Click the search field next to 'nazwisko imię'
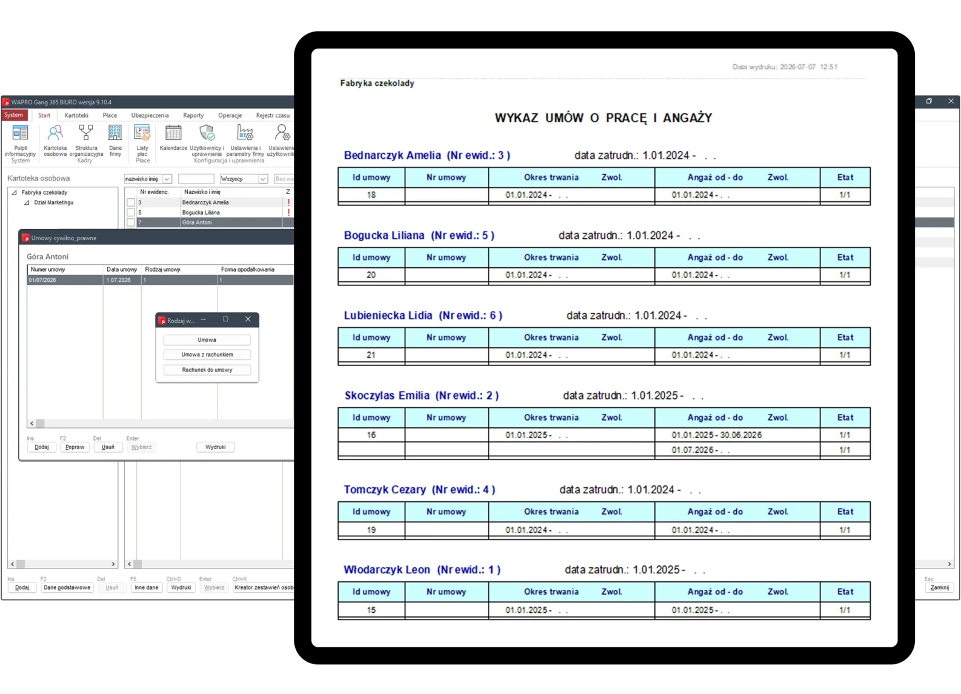Viewport: 961px width, 694px height. 196,179
